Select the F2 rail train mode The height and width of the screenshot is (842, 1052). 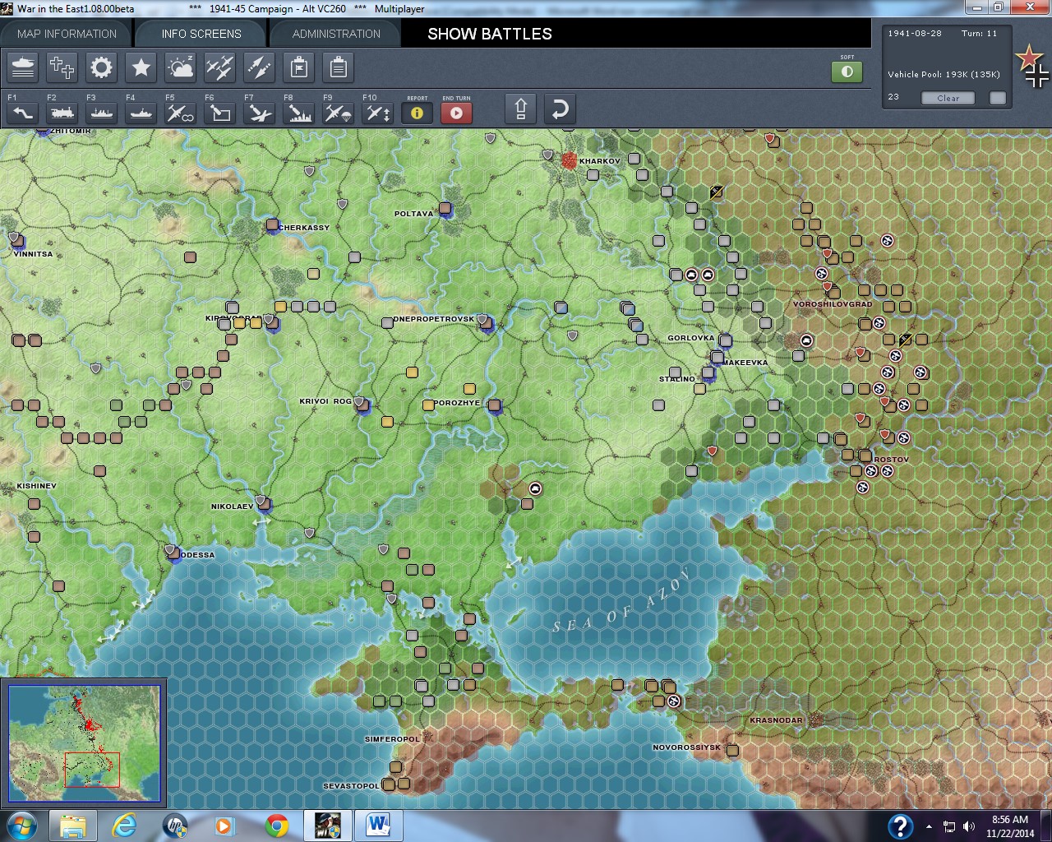[x=62, y=112]
